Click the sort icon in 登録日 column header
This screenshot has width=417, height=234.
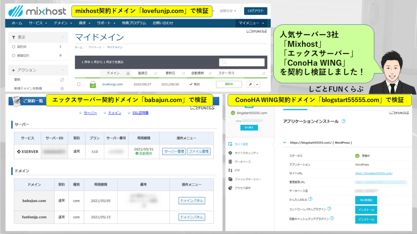[156, 73]
